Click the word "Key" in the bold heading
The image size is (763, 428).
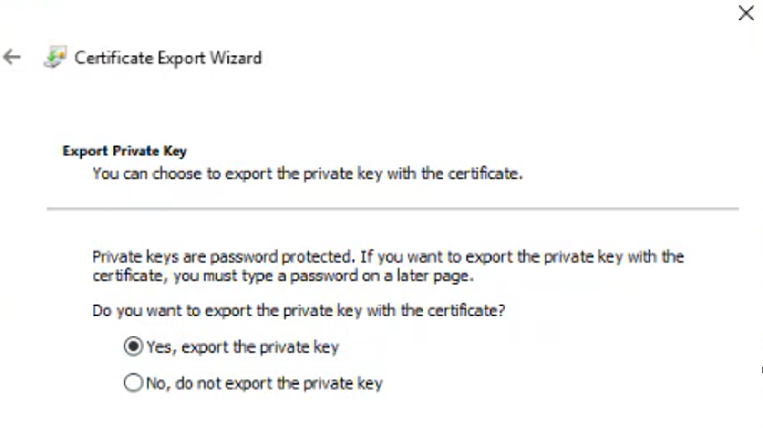[x=175, y=151]
